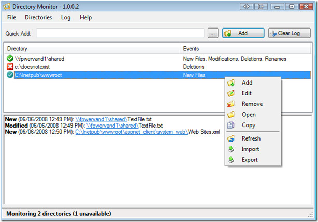Click the Add button next to Quick Add
Screen dimensions: 318x222
[243, 33]
